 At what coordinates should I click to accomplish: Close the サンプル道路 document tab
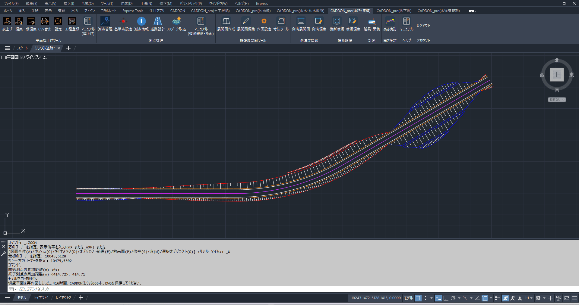pyautogui.click(x=59, y=48)
